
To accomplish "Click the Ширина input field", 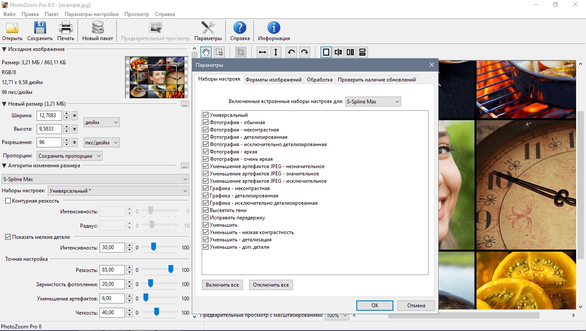I will [50, 116].
